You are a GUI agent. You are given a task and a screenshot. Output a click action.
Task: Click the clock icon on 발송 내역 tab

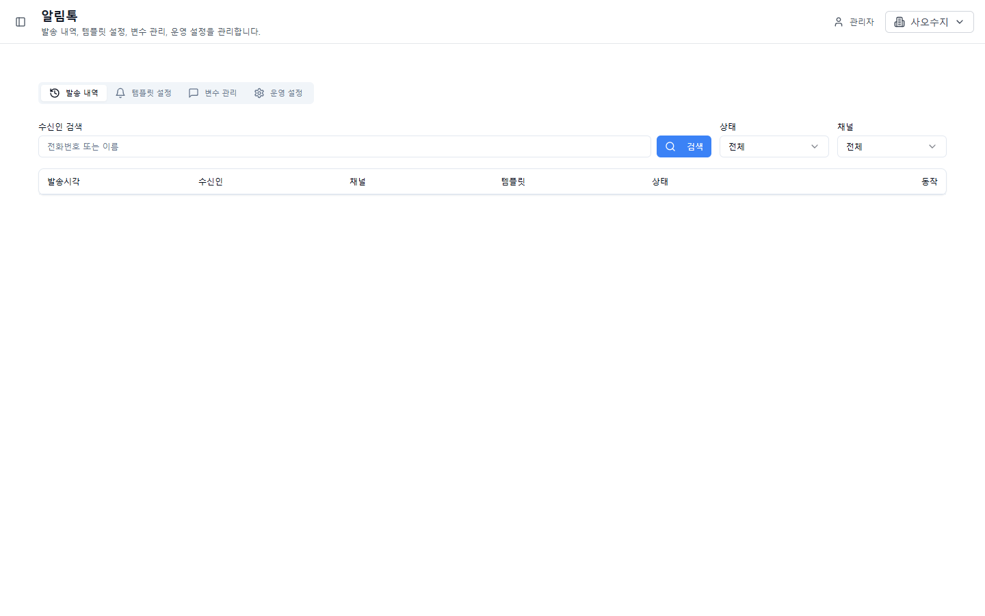click(55, 92)
